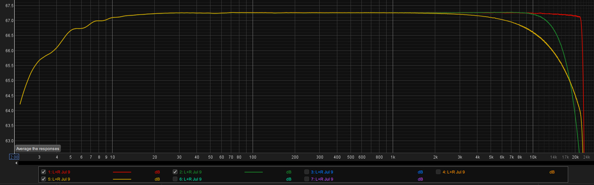Uncheck trace 2: L+R Jul 9 checkbox
Viewport: 594px width, 185px height.
pyautogui.click(x=175, y=172)
